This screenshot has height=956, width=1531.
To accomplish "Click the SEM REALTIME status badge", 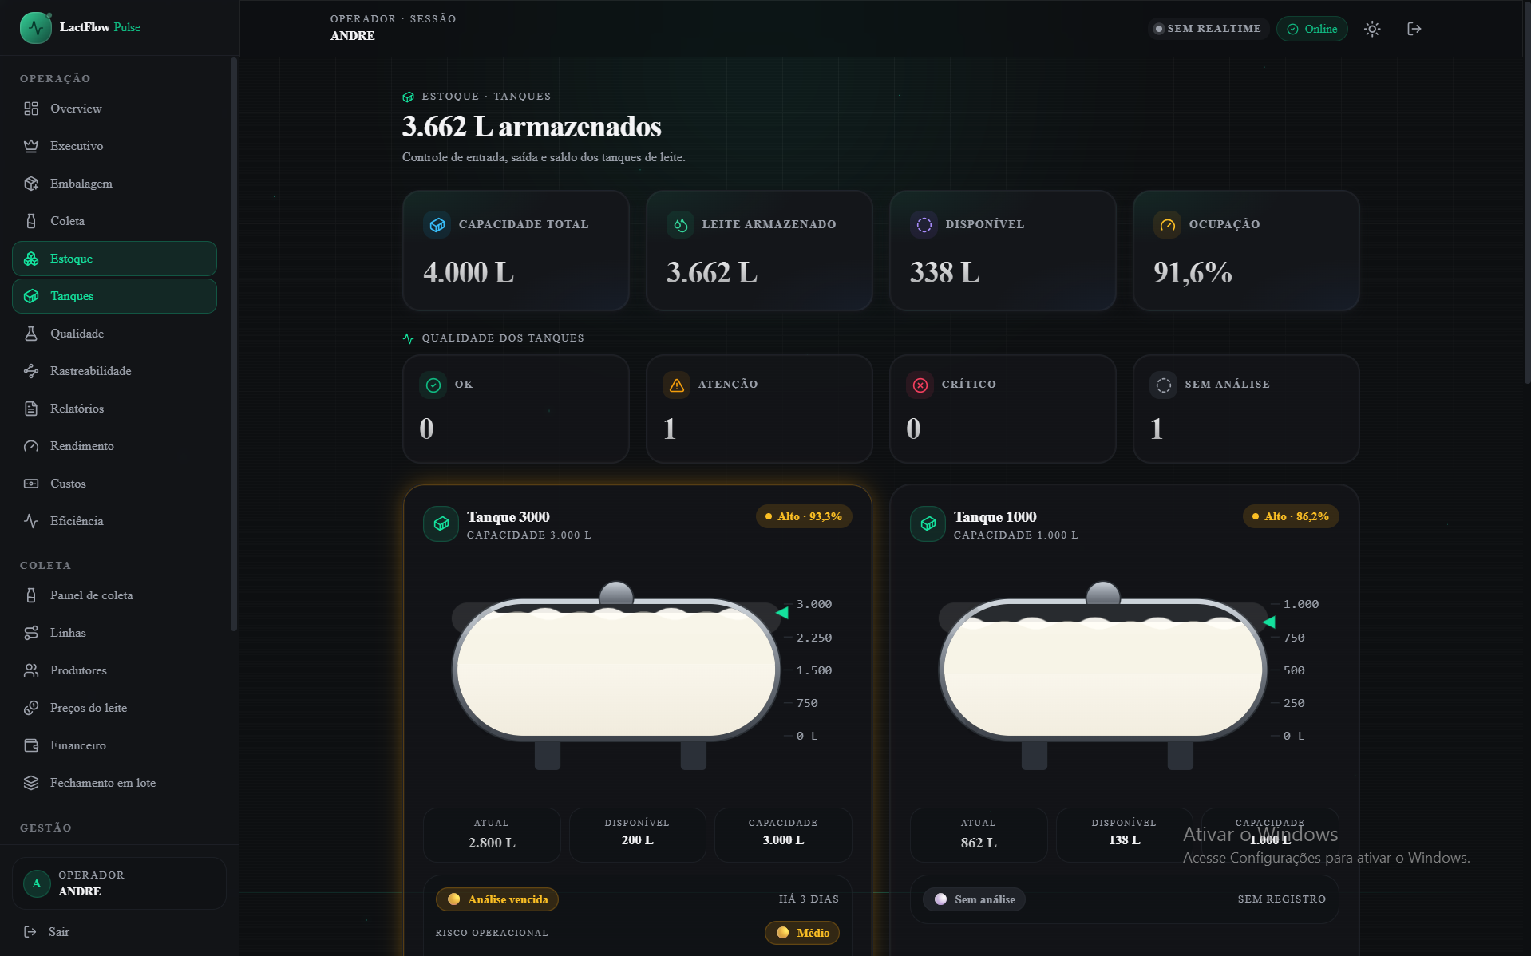I will [x=1208, y=29].
